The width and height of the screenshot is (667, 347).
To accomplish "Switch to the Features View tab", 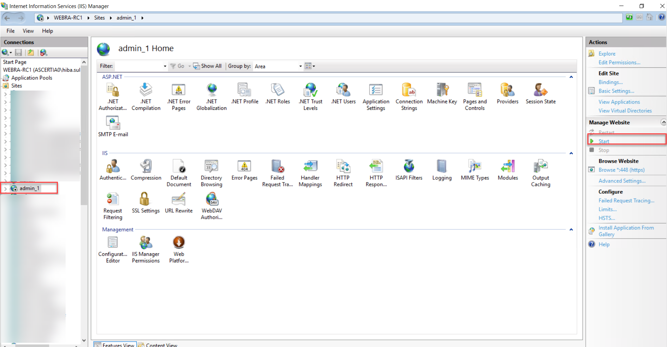I will coord(114,344).
